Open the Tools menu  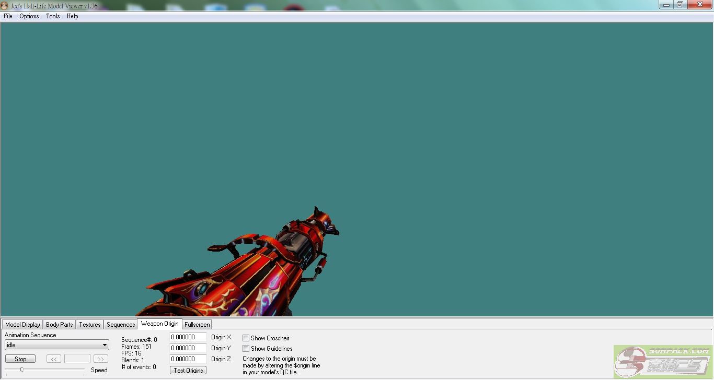(53, 16)
